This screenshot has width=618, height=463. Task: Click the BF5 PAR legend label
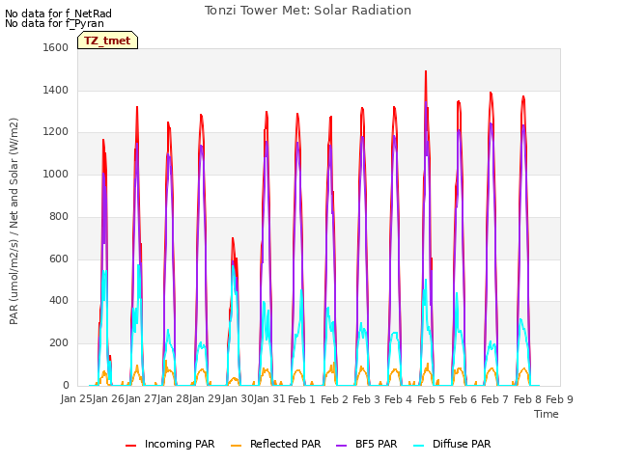pos(377,444)
